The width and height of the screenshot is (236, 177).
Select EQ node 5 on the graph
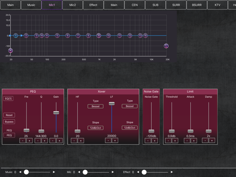click(57, 35)
